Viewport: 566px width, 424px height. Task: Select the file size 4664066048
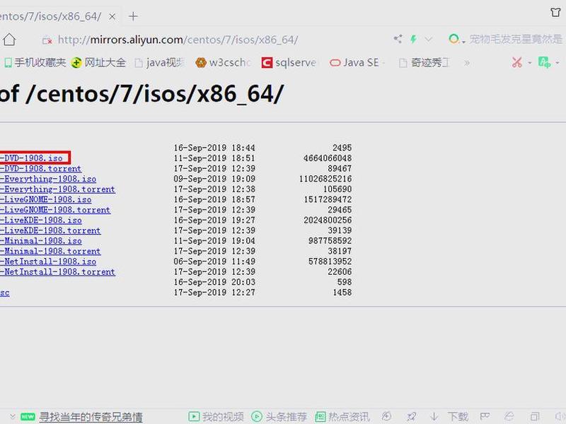pyautogui.click(x=328, y=158)
